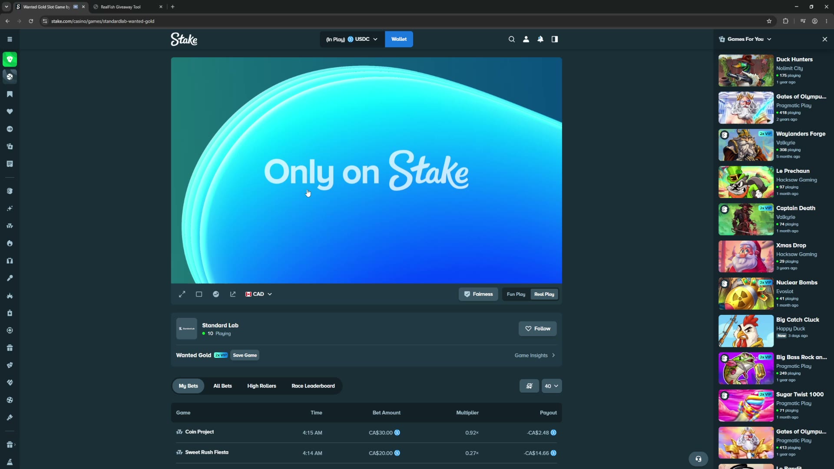
Task: Open the Big Catch Cluck game thumbnail
Action: (746, 331)
